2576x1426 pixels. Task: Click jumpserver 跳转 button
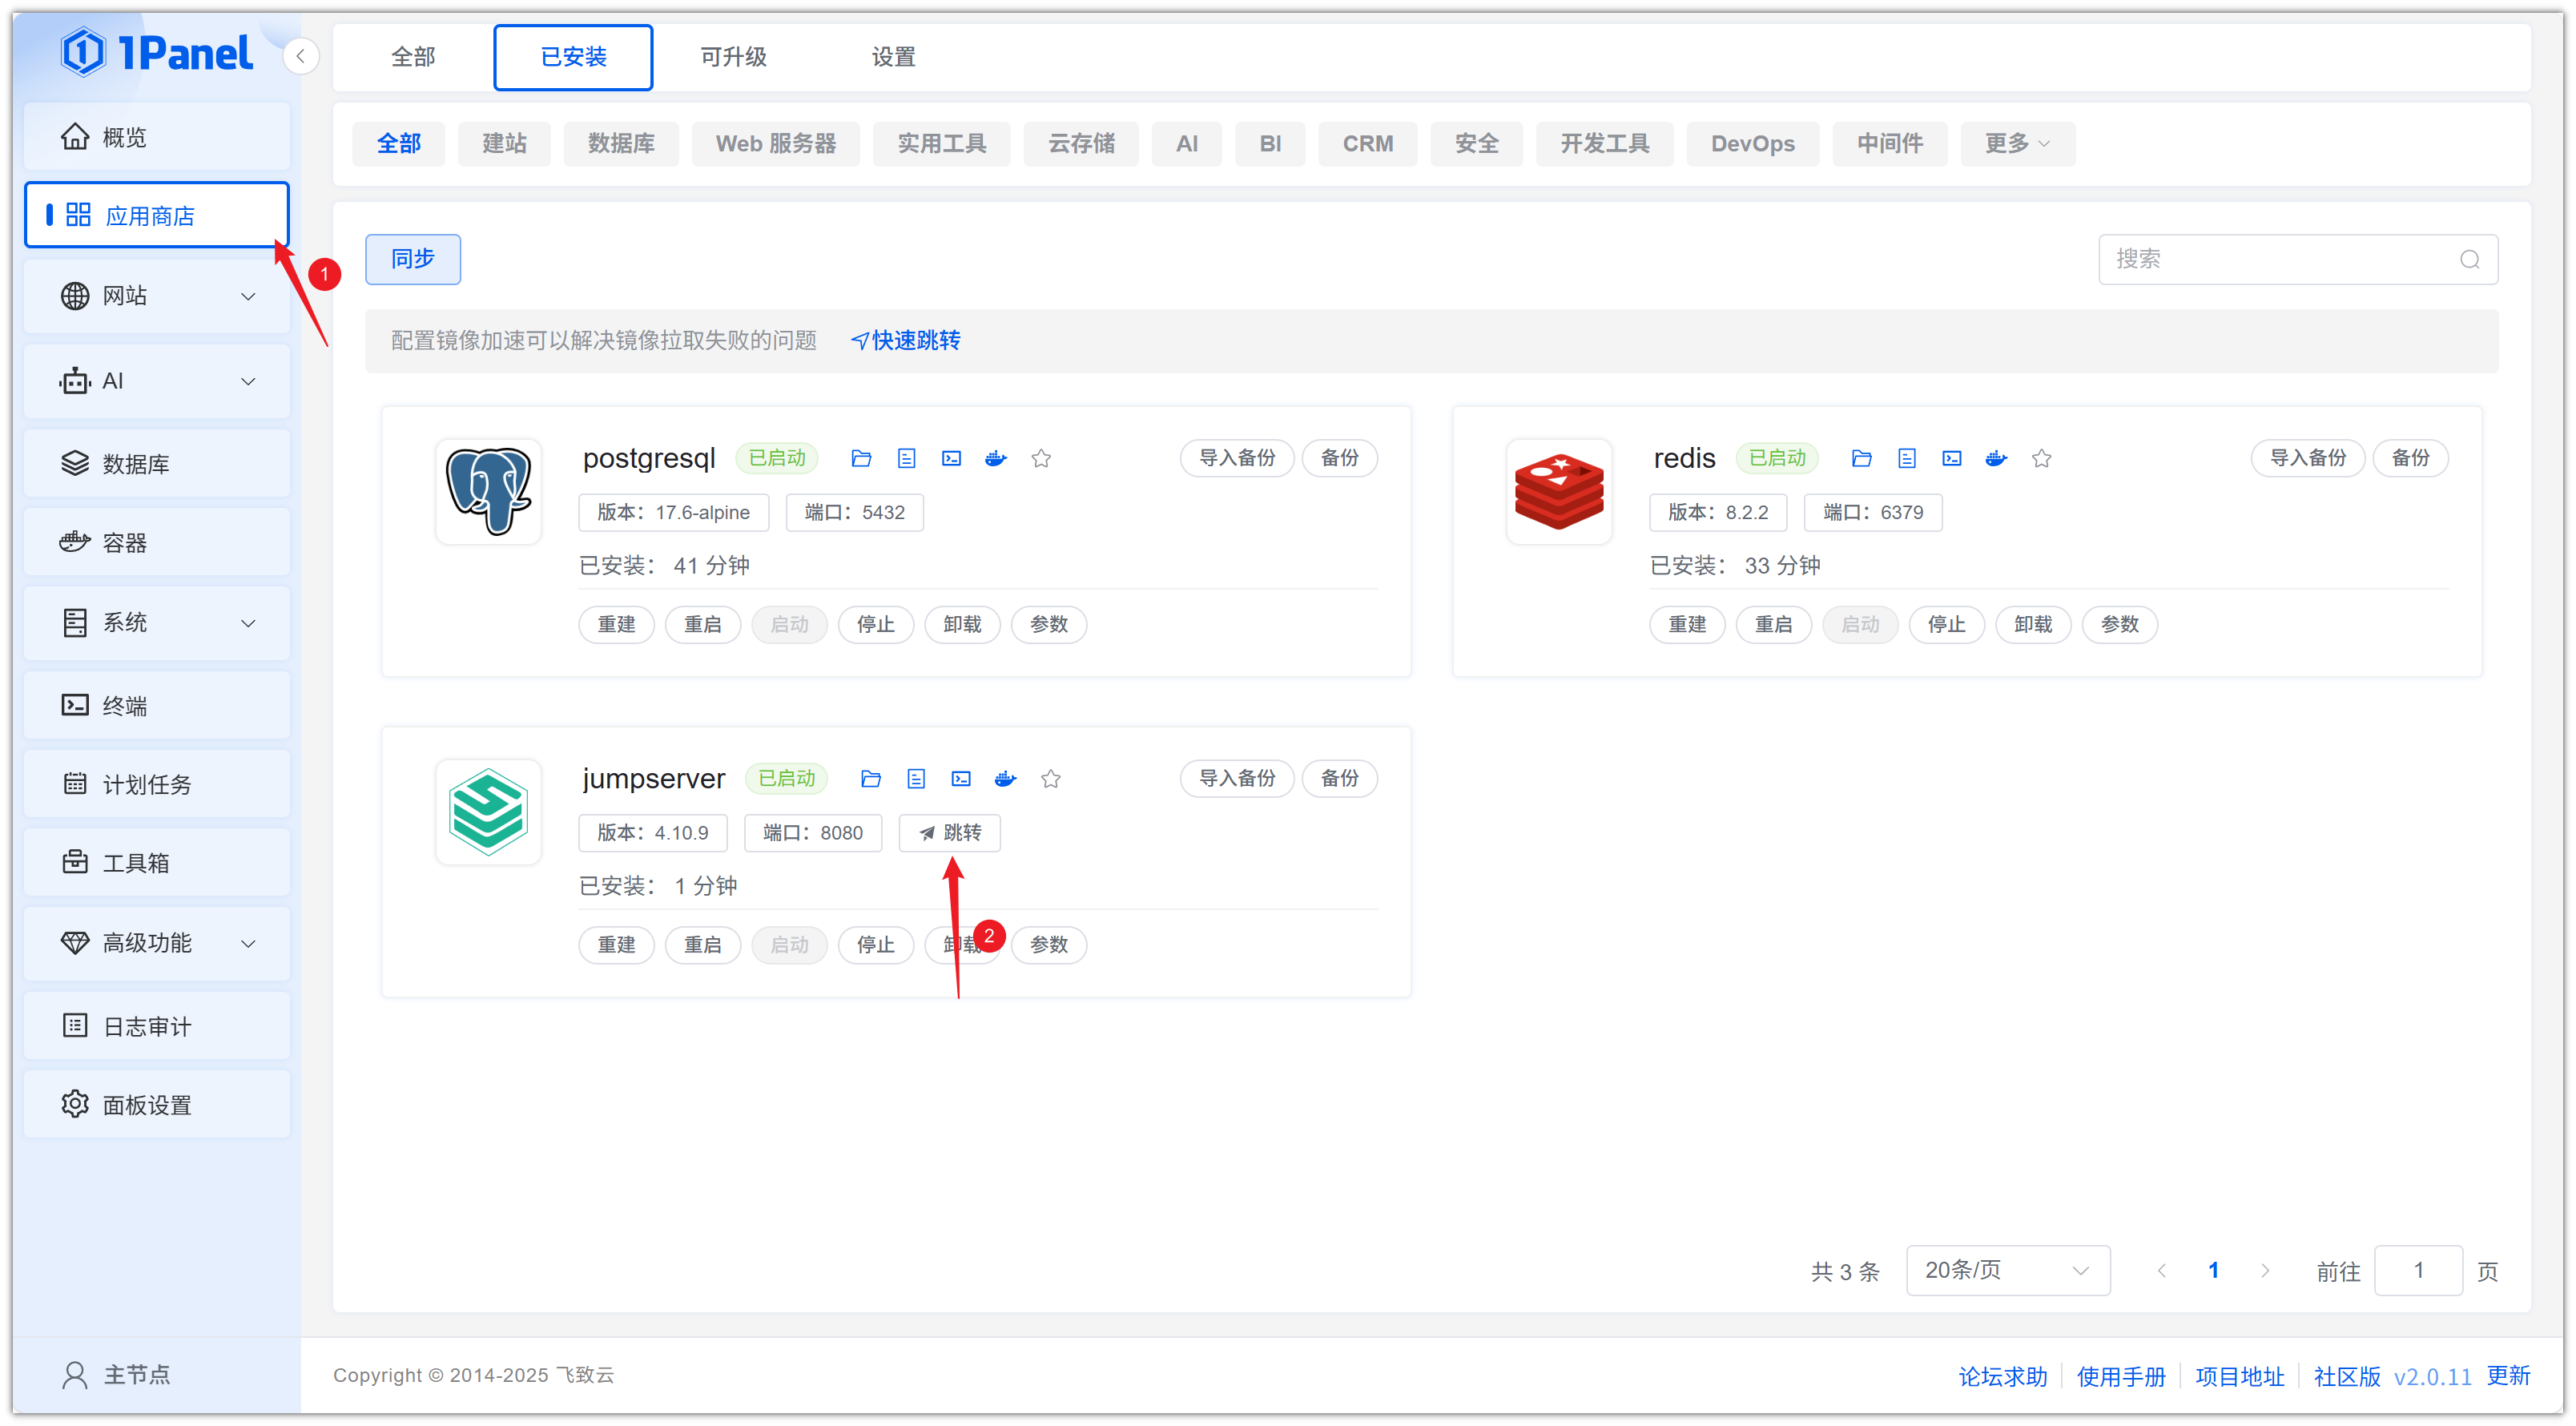tap(949, 832)
